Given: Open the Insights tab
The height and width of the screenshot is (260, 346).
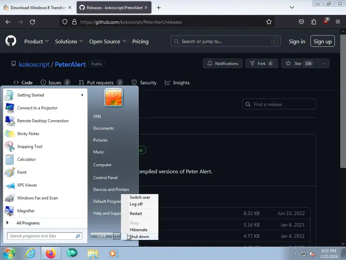Looking at the screenshot, I should 177,83.
